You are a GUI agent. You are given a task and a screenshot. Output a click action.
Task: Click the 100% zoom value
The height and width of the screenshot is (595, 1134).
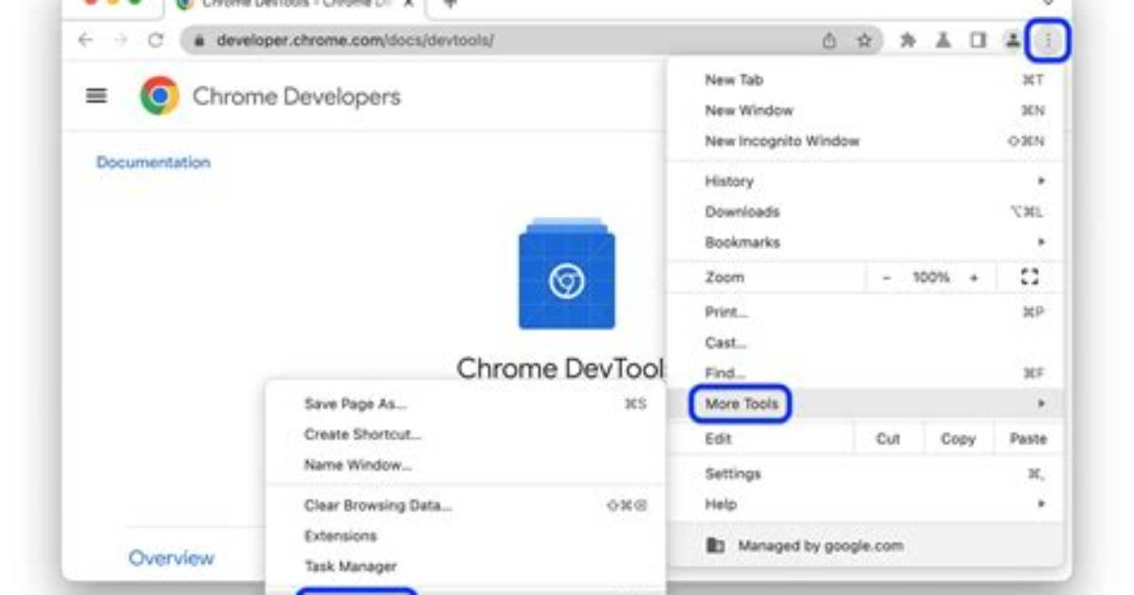930,278
